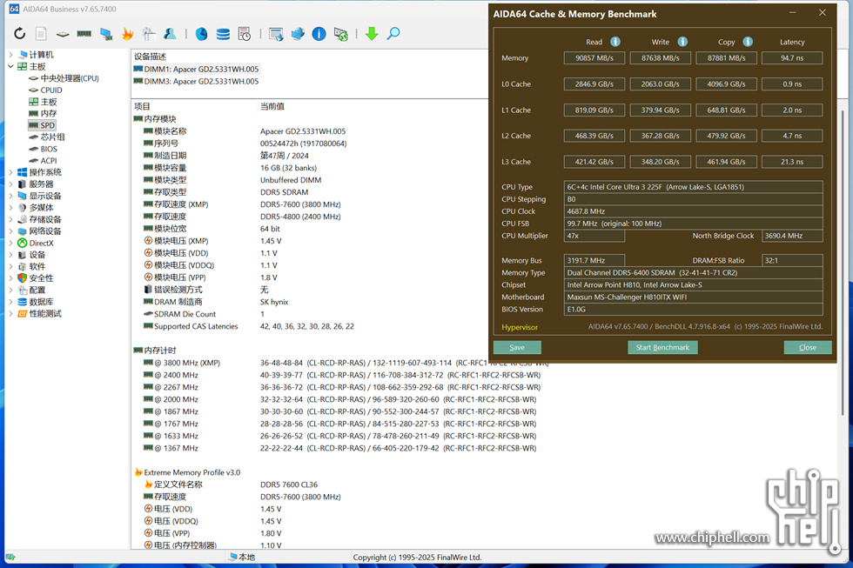
Task: Select the 软件 tree item label
Action: click(37, 266)
